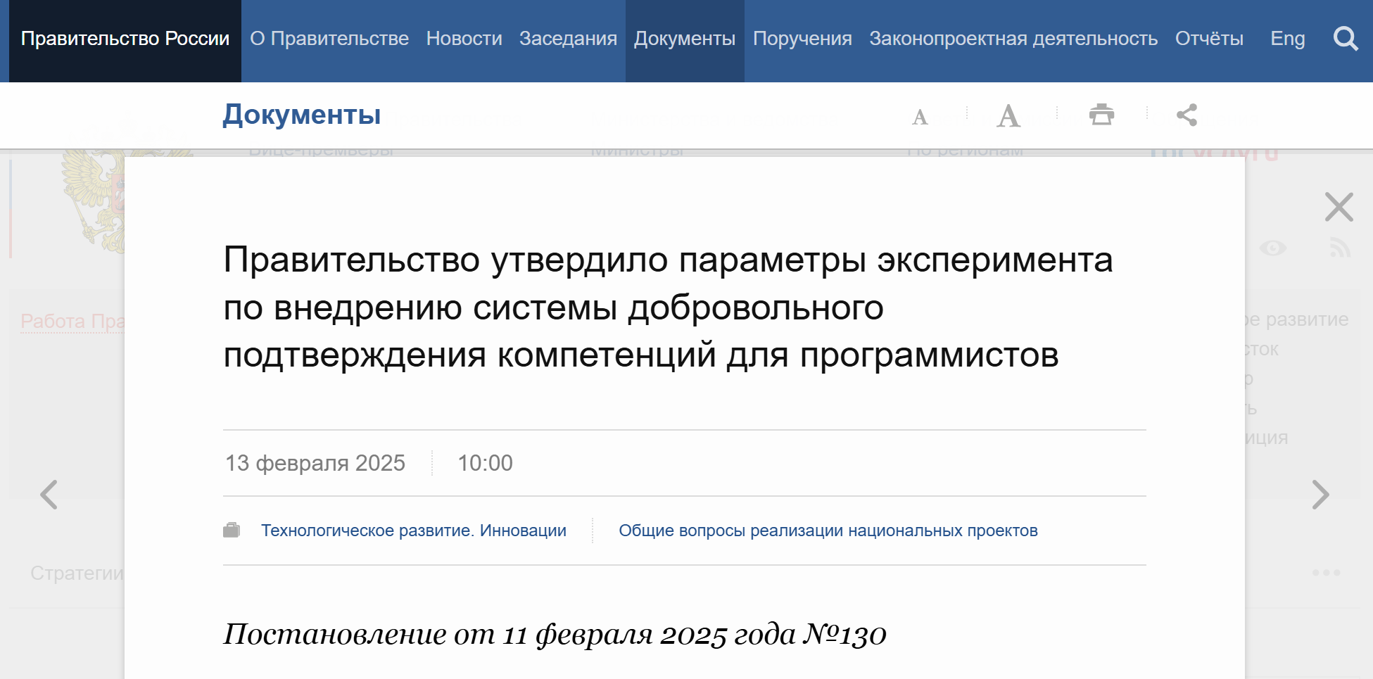
Task: Click the time 10:00
Action: [x=485, y=463]
